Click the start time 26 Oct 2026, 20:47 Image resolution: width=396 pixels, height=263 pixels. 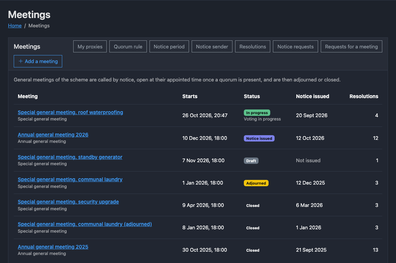(205, 115)
